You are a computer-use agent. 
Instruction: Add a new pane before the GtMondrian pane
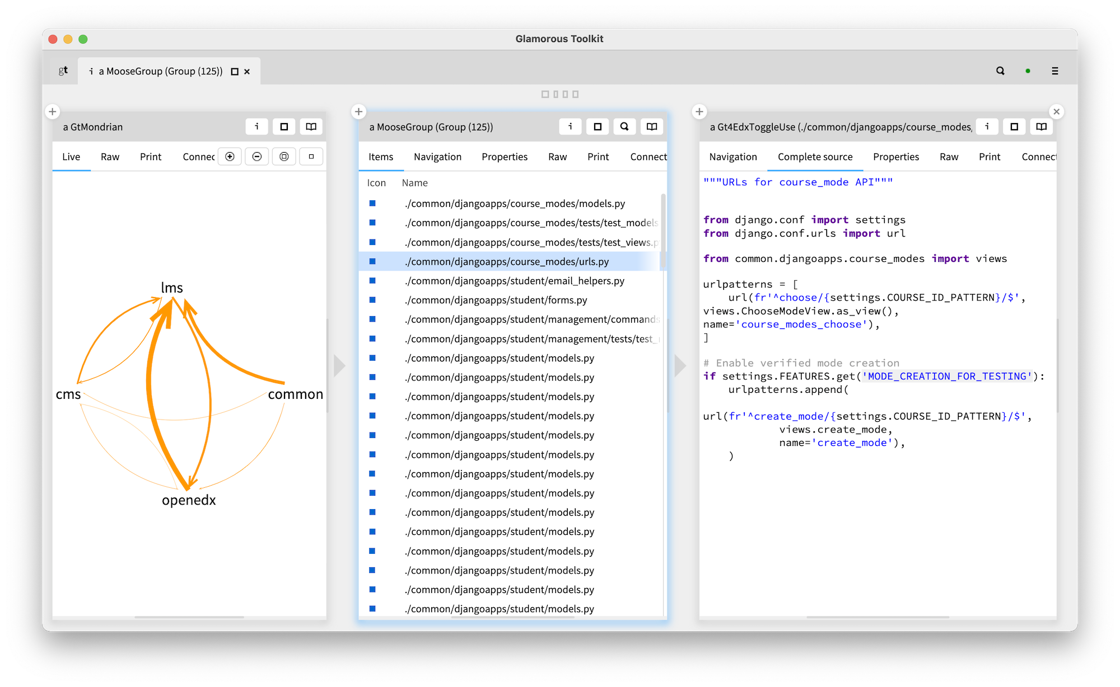click(53, 111)
